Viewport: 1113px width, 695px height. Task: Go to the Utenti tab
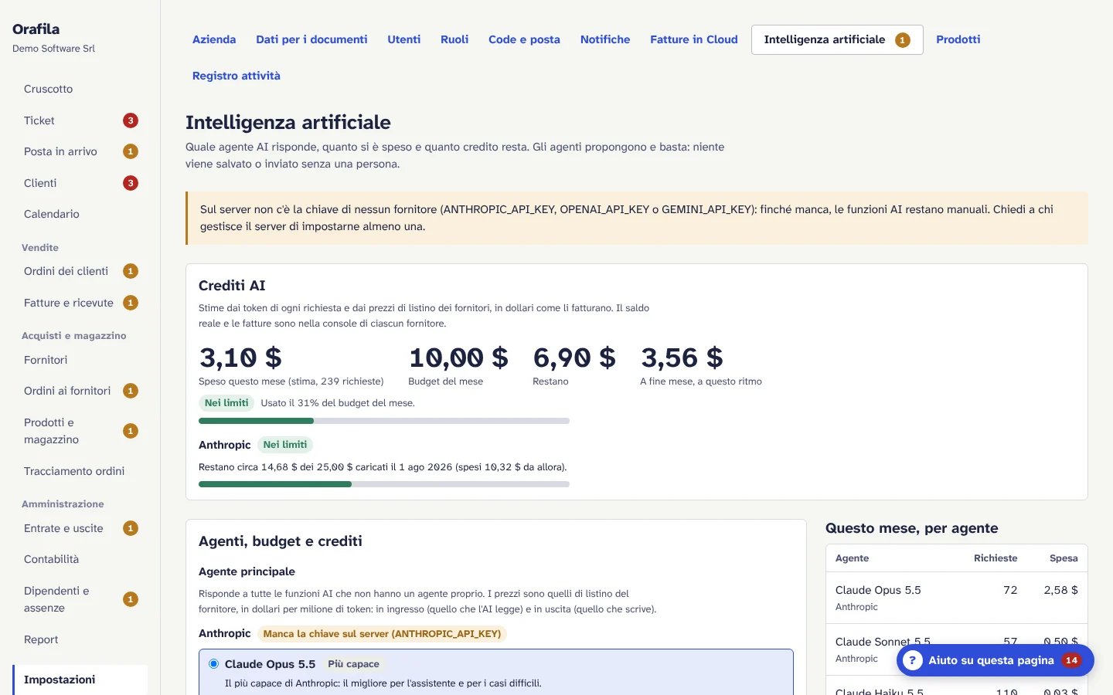404,39
